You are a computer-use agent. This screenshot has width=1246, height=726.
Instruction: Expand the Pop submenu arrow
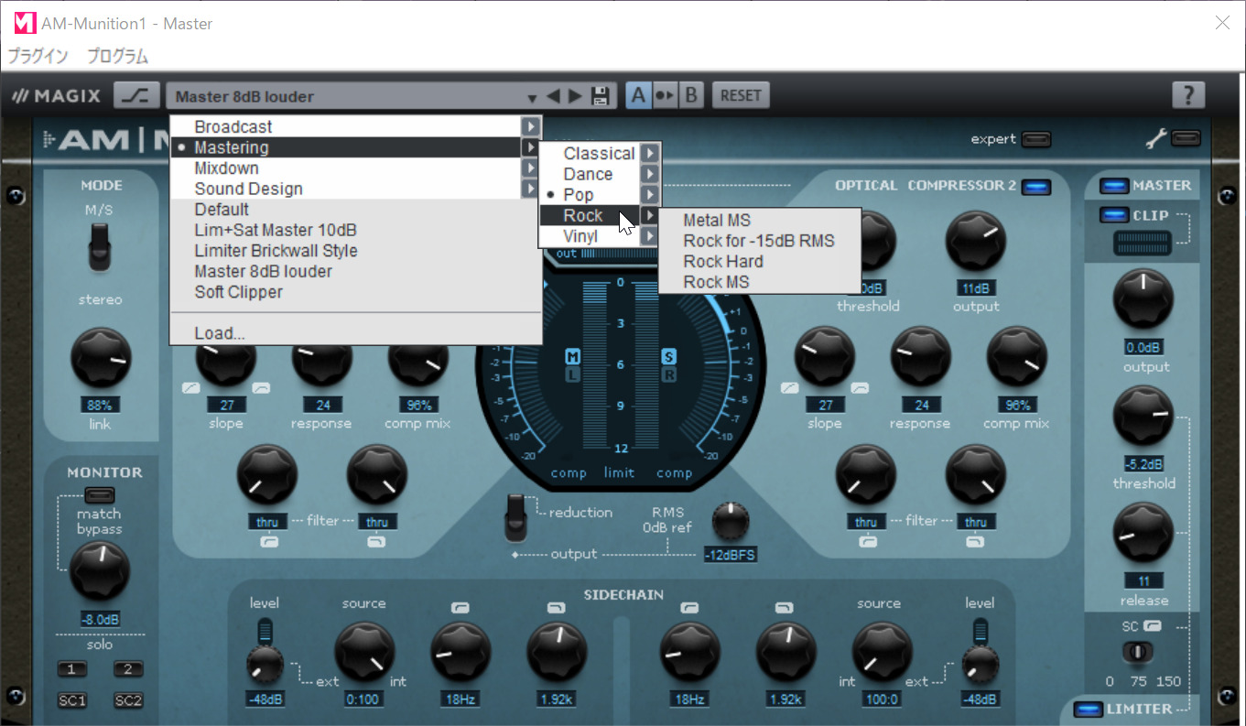tap(649, 195)
